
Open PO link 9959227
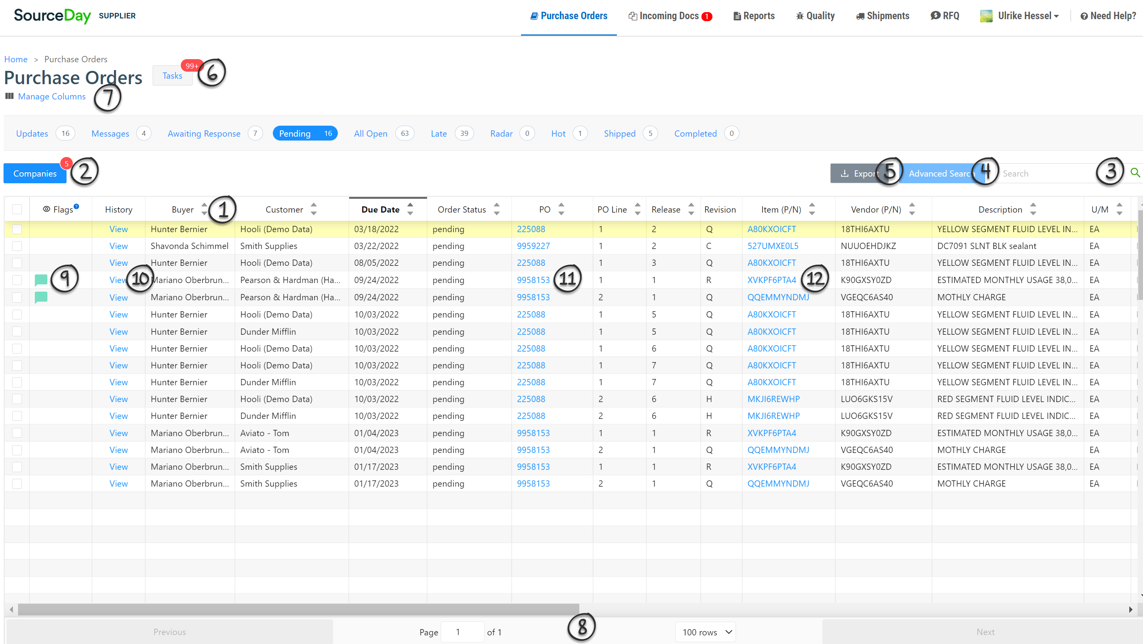534,246
